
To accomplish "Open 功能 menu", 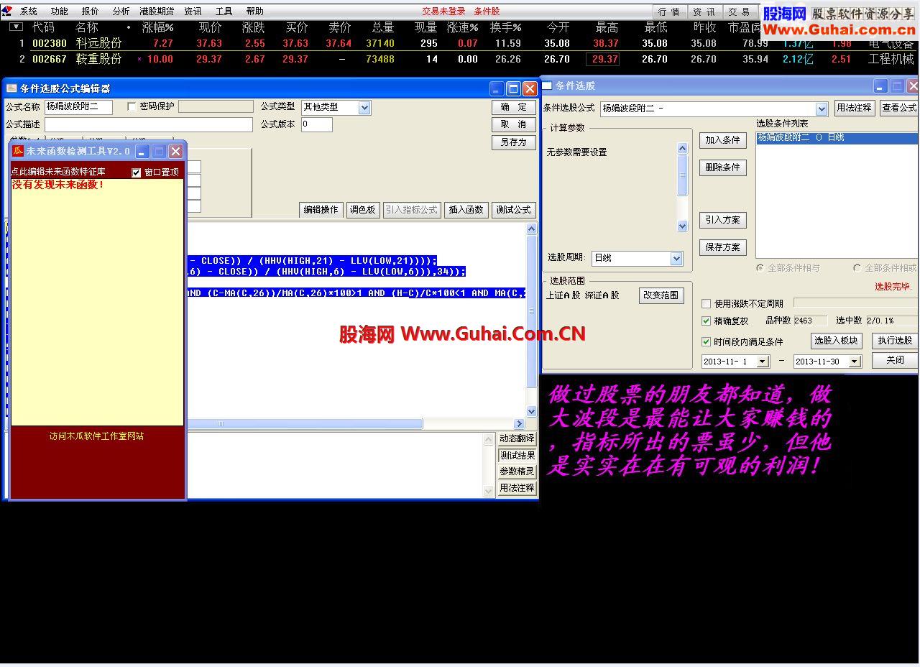I will 60,11.
